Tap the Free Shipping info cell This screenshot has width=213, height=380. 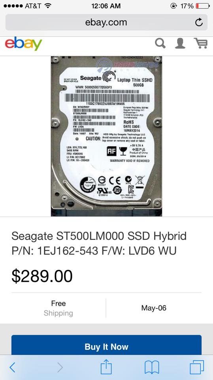[58, 308]
